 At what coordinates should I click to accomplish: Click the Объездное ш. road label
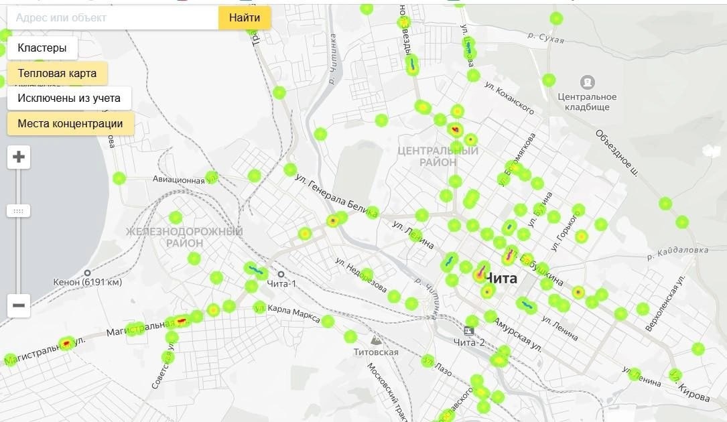[617, 153]
